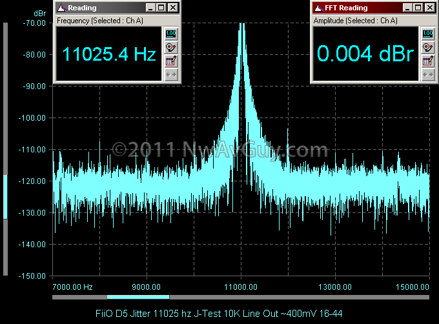
Task: Click the alarm bell icon in Reading window
Action: point(171,47)
